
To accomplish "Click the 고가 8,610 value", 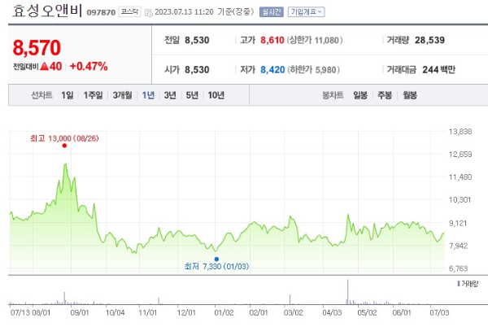I will pos(272,40).
